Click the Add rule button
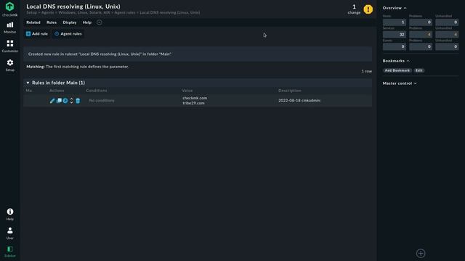This screenshot has width=465, height=261. (x=37, y=34)
